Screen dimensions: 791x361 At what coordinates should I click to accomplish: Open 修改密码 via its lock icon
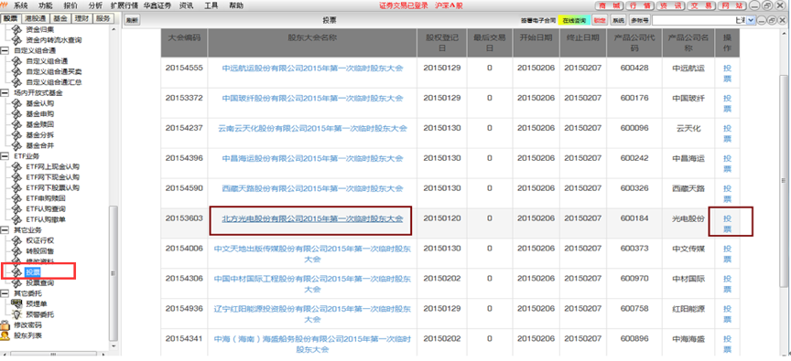(5, 324)
